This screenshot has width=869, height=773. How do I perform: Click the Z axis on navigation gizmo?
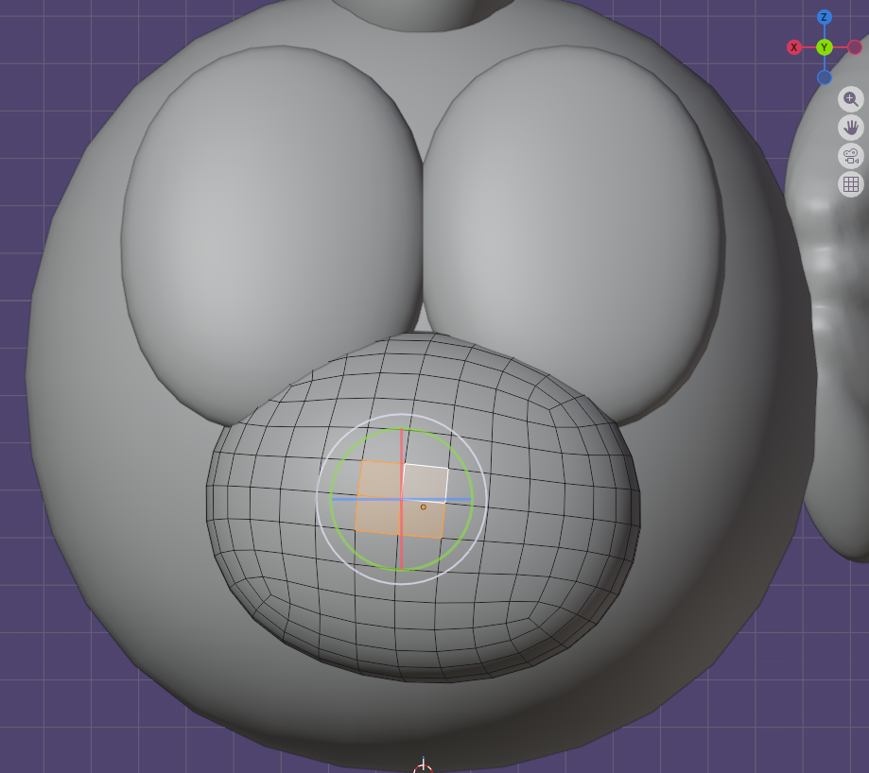click(825, 17)
